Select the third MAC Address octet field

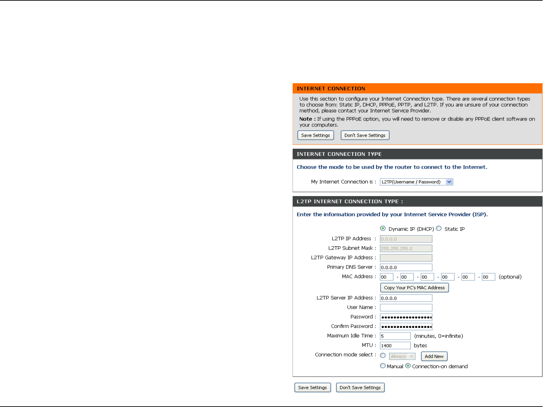427,277
